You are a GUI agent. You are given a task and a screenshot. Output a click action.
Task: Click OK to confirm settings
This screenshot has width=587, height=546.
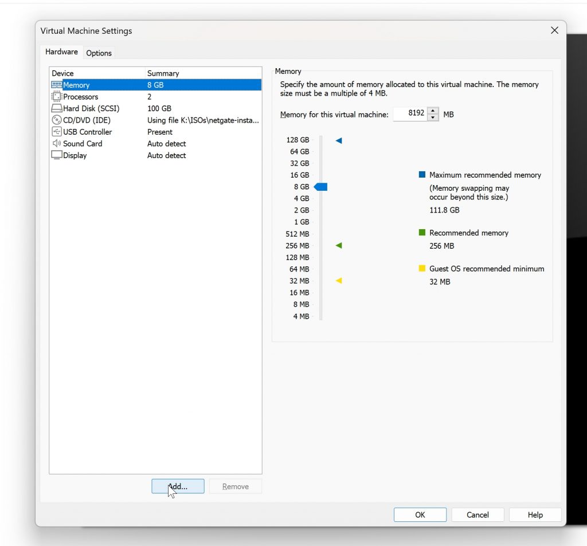pos(420,514)
